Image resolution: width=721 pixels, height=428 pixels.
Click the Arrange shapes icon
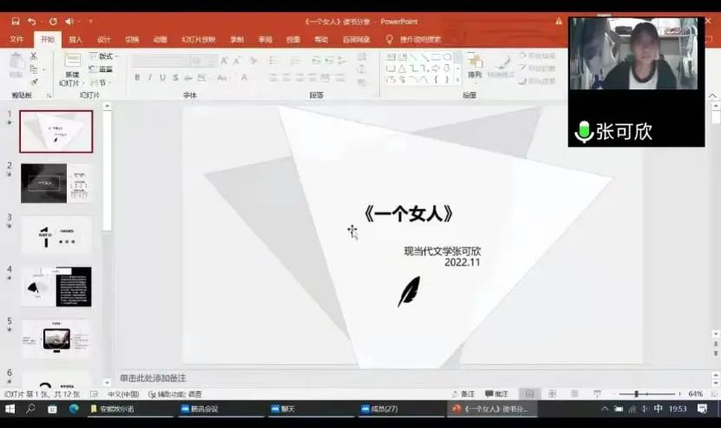click(475, 61)
